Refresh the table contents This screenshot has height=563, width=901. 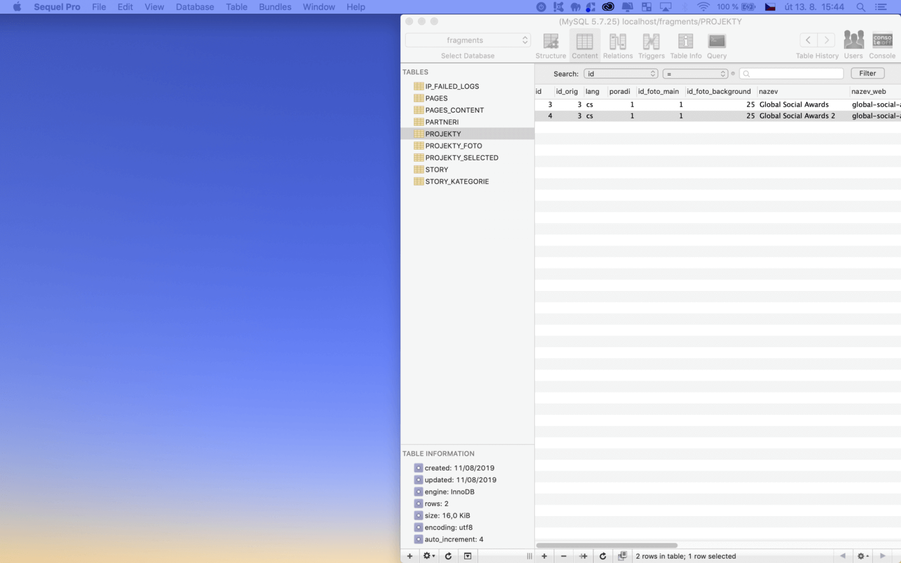point(603,556)
